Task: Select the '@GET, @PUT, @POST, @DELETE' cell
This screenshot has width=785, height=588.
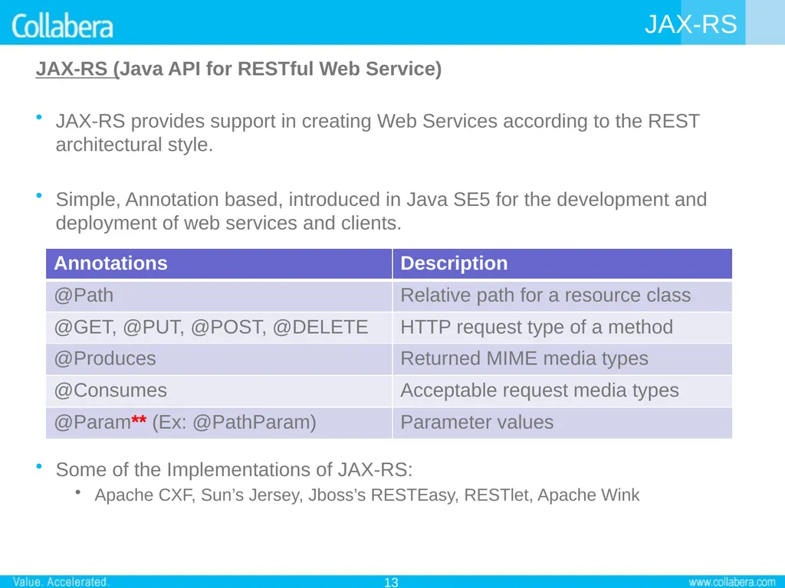Action: 218,328
